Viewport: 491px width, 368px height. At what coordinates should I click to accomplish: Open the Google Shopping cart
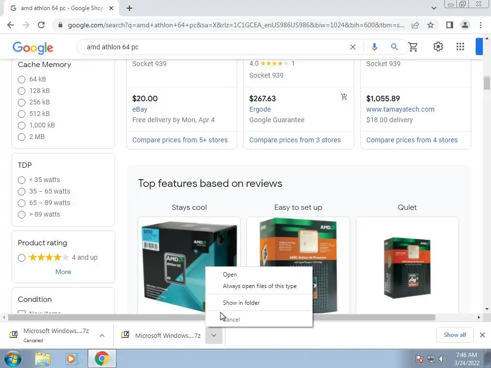point(413,47)
